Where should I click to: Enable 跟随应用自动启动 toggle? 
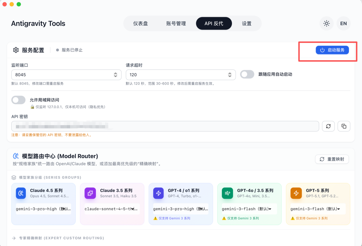247,74
